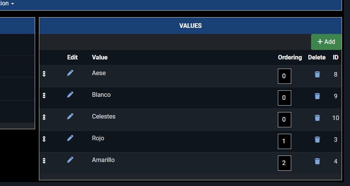This screenshot has height=186, width=350.
Task: Delete the Aese value
Action: 317,74
